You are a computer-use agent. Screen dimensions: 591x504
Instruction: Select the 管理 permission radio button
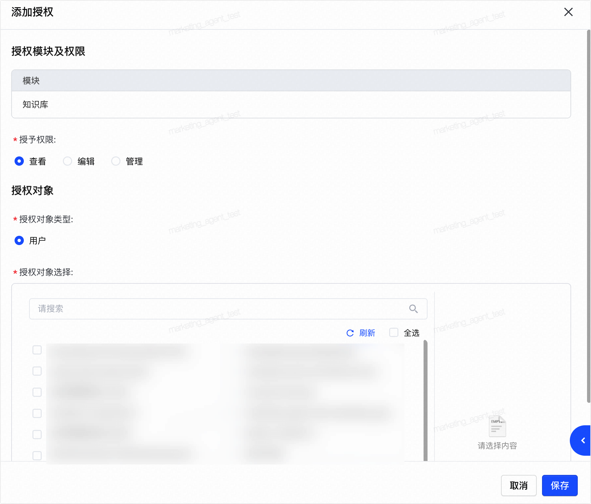[x=116, y=161]
